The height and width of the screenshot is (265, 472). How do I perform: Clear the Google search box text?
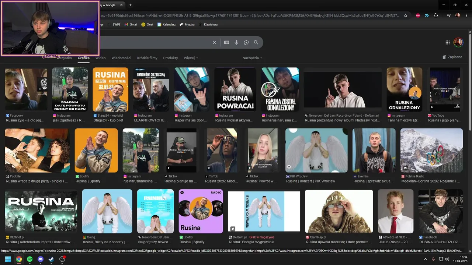pos(215,42)
